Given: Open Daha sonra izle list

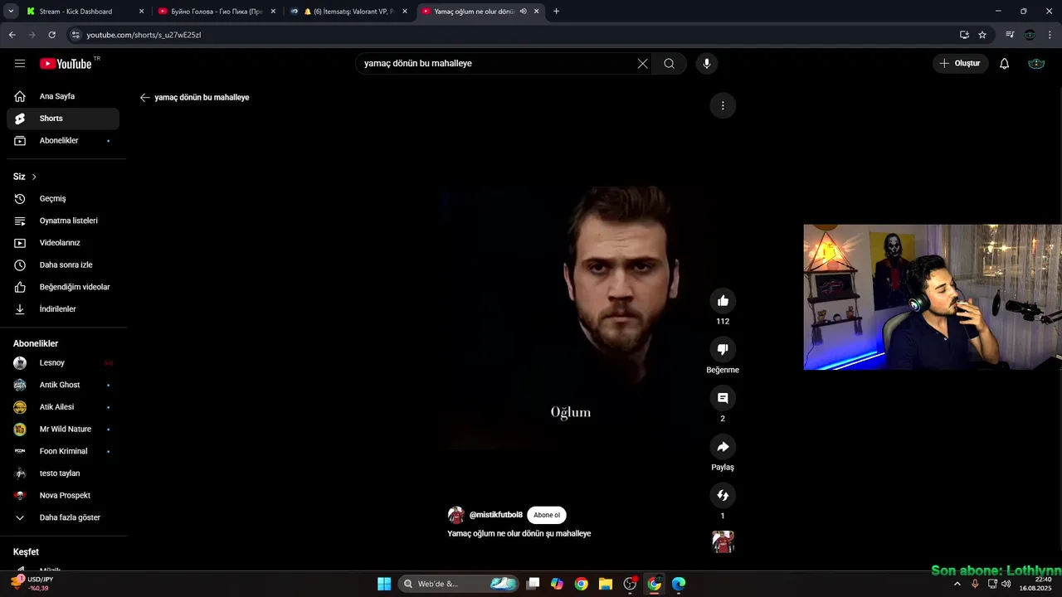Looking at the screenshot, I should point(63,265).
